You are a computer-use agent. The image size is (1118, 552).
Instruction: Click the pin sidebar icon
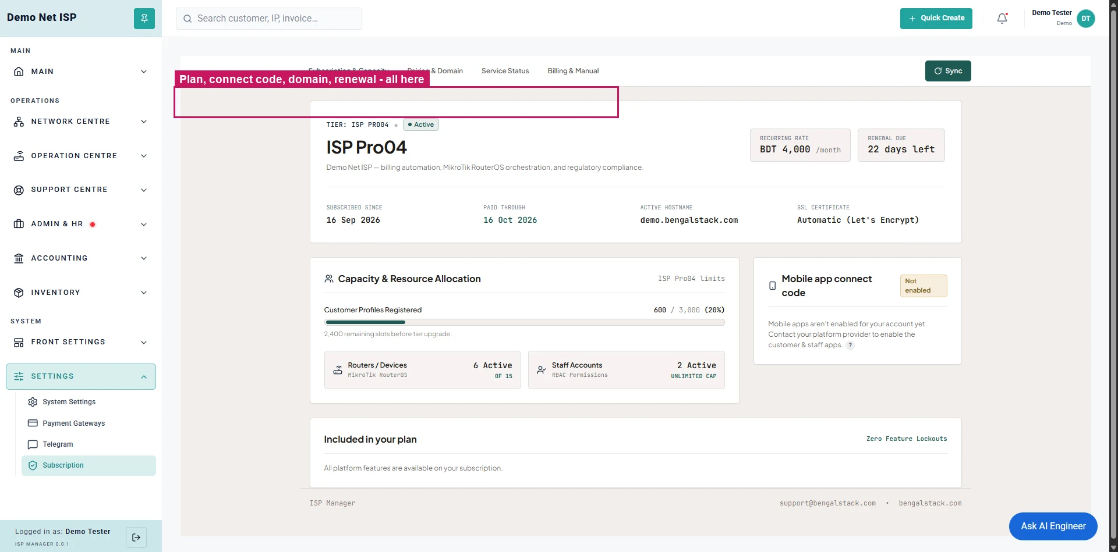click(x=144, y=18)
